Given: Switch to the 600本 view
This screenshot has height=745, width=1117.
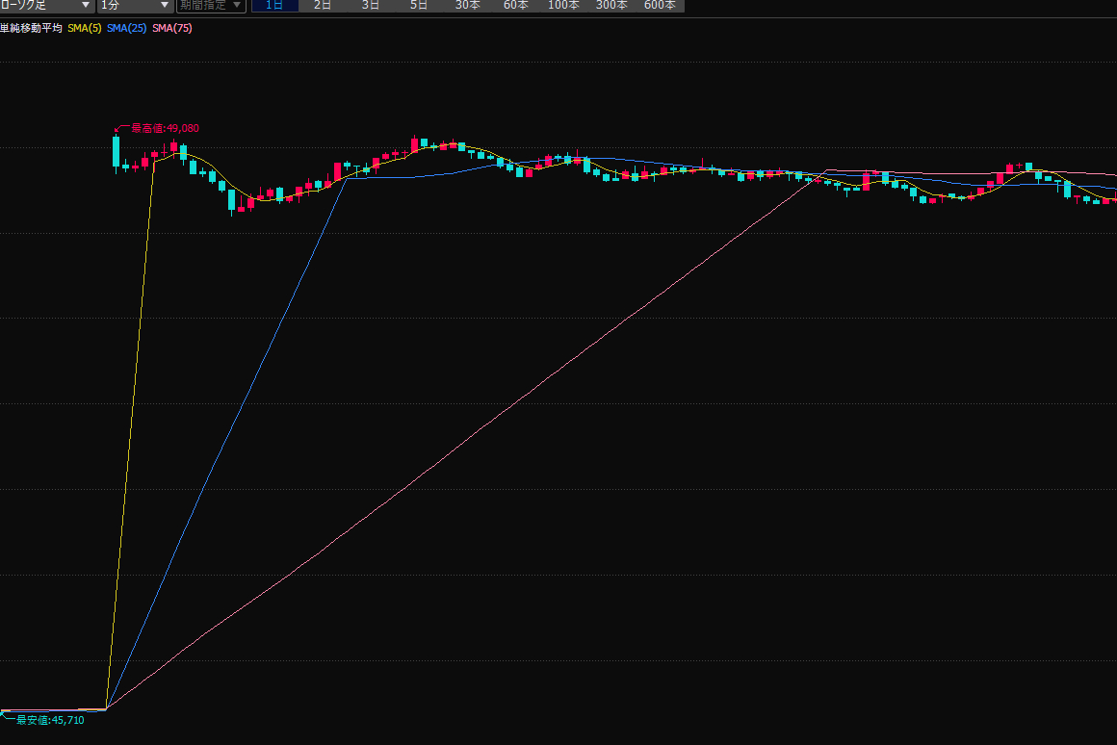Looking at the screenshot, I should coord(660,5).
